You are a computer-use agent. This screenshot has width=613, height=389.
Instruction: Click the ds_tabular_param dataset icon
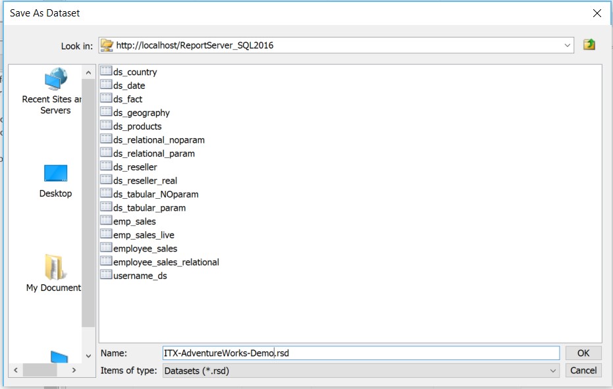point(107,207)
